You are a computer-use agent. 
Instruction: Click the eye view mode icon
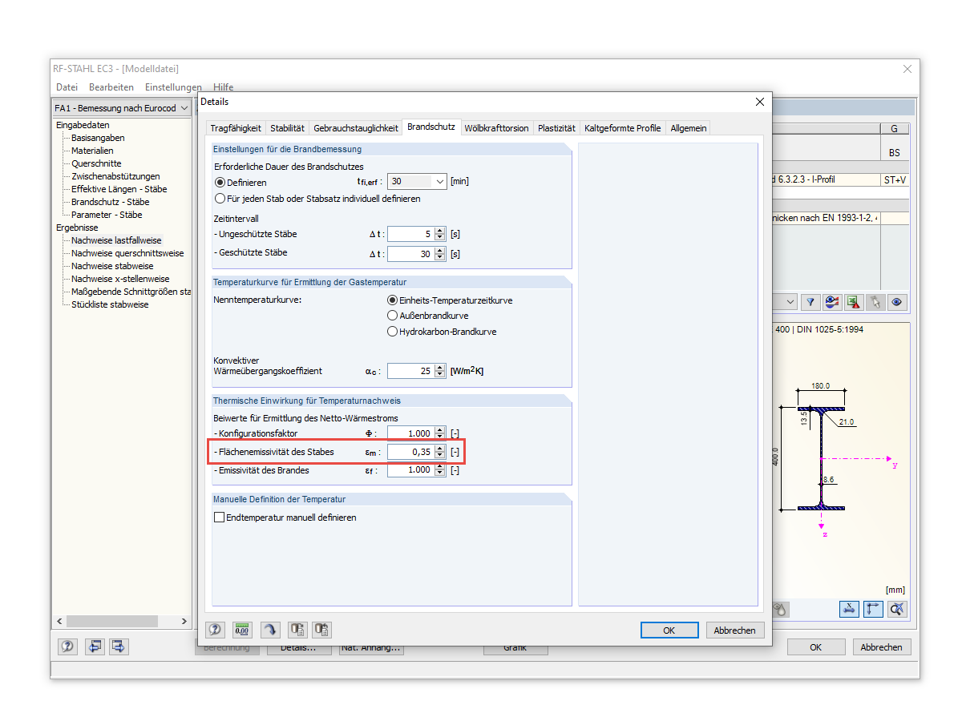coord(897,302)
